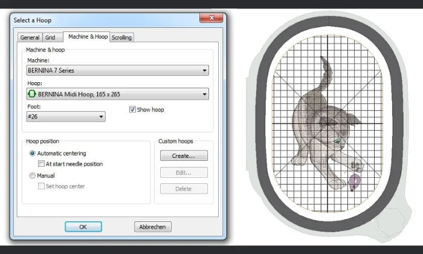Open the Foot dropdown showing #26
The width and height of the screenshot is (423, 254).
[66, 117]
